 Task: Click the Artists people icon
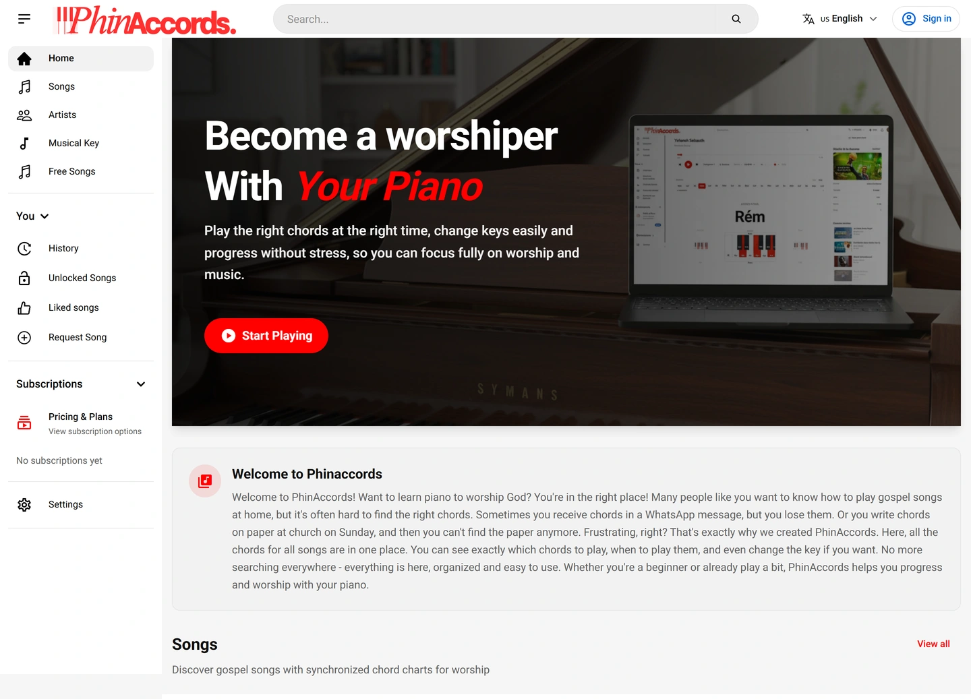tap(24, 115)
